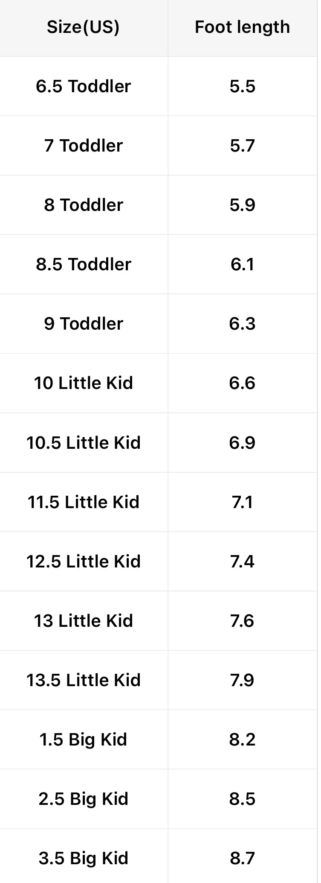Screen dimensions: 321x883
Task: Tap the 2.5 Big Kid size cell
Action: 83,799
